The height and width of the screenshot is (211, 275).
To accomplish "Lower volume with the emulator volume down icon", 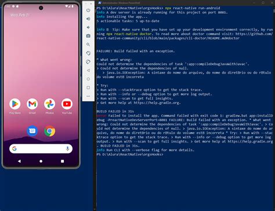I will [88, 27].
